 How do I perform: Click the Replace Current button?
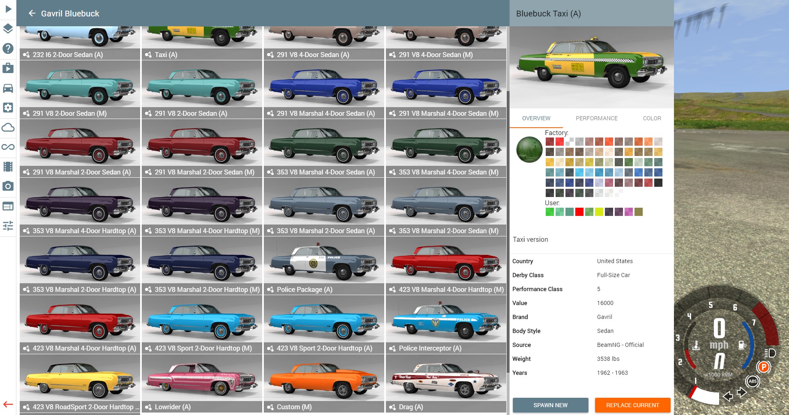click(x=633, y=405)
